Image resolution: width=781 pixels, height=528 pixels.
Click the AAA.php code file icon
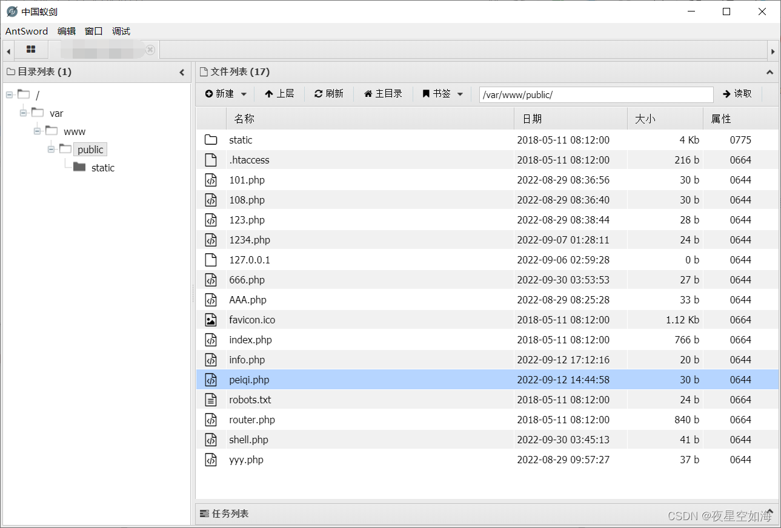point(211,300)
